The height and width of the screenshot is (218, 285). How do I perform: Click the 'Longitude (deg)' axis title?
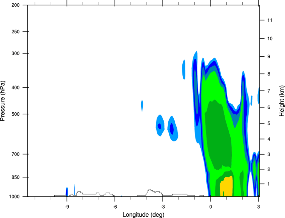tap(144, 215)
